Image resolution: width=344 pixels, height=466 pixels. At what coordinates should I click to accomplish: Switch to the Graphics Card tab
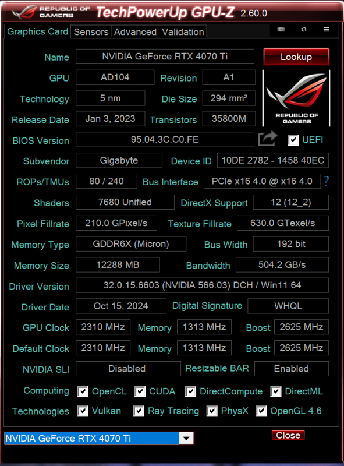pos(38,31)
